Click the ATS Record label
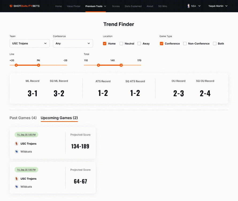Image resolution: width=238 pixels, height=201 pixels. [x=103, y=81]
